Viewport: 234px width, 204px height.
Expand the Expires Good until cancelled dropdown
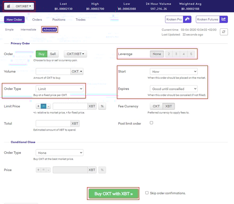[x=174, y=89]
